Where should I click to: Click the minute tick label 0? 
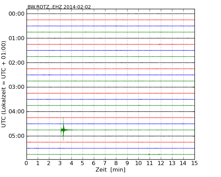pyautogui.click(x=27, y=163)
